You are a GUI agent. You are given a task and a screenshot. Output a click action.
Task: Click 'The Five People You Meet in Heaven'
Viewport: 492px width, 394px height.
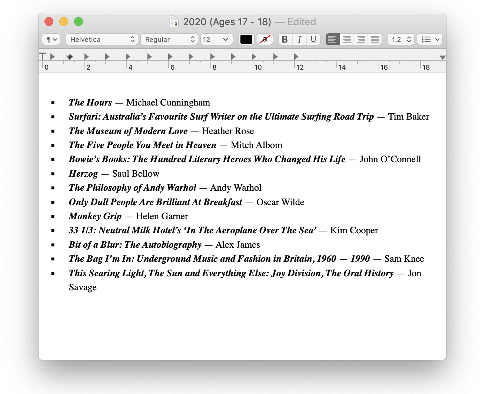point(143,145)
